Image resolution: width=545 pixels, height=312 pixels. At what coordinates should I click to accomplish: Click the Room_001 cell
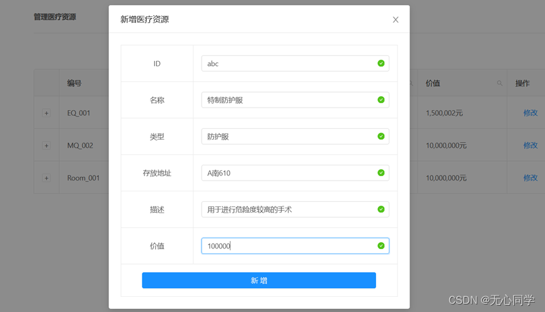tap(83, 178)
